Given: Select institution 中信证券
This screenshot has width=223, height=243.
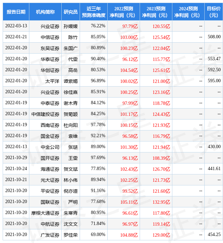Looking at the screenshot, I should click(x=50, y=37).
